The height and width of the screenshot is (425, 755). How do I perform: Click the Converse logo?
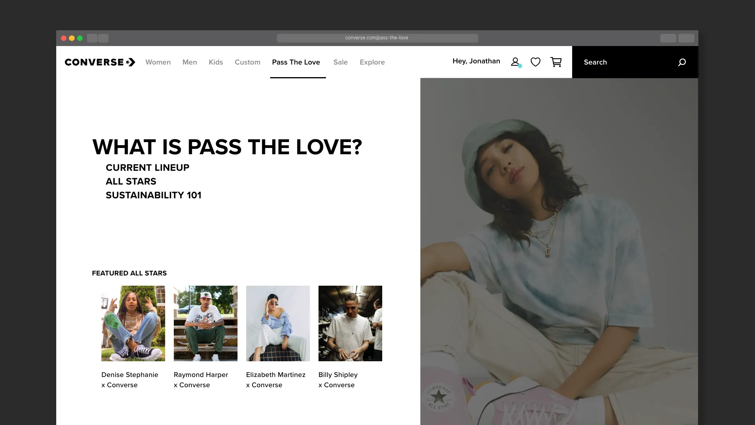[x=100, y=62]
